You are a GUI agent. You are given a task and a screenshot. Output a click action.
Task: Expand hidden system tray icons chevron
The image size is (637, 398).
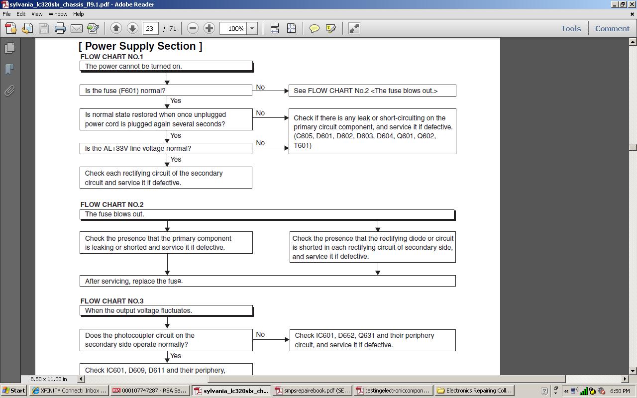[566, 391]
